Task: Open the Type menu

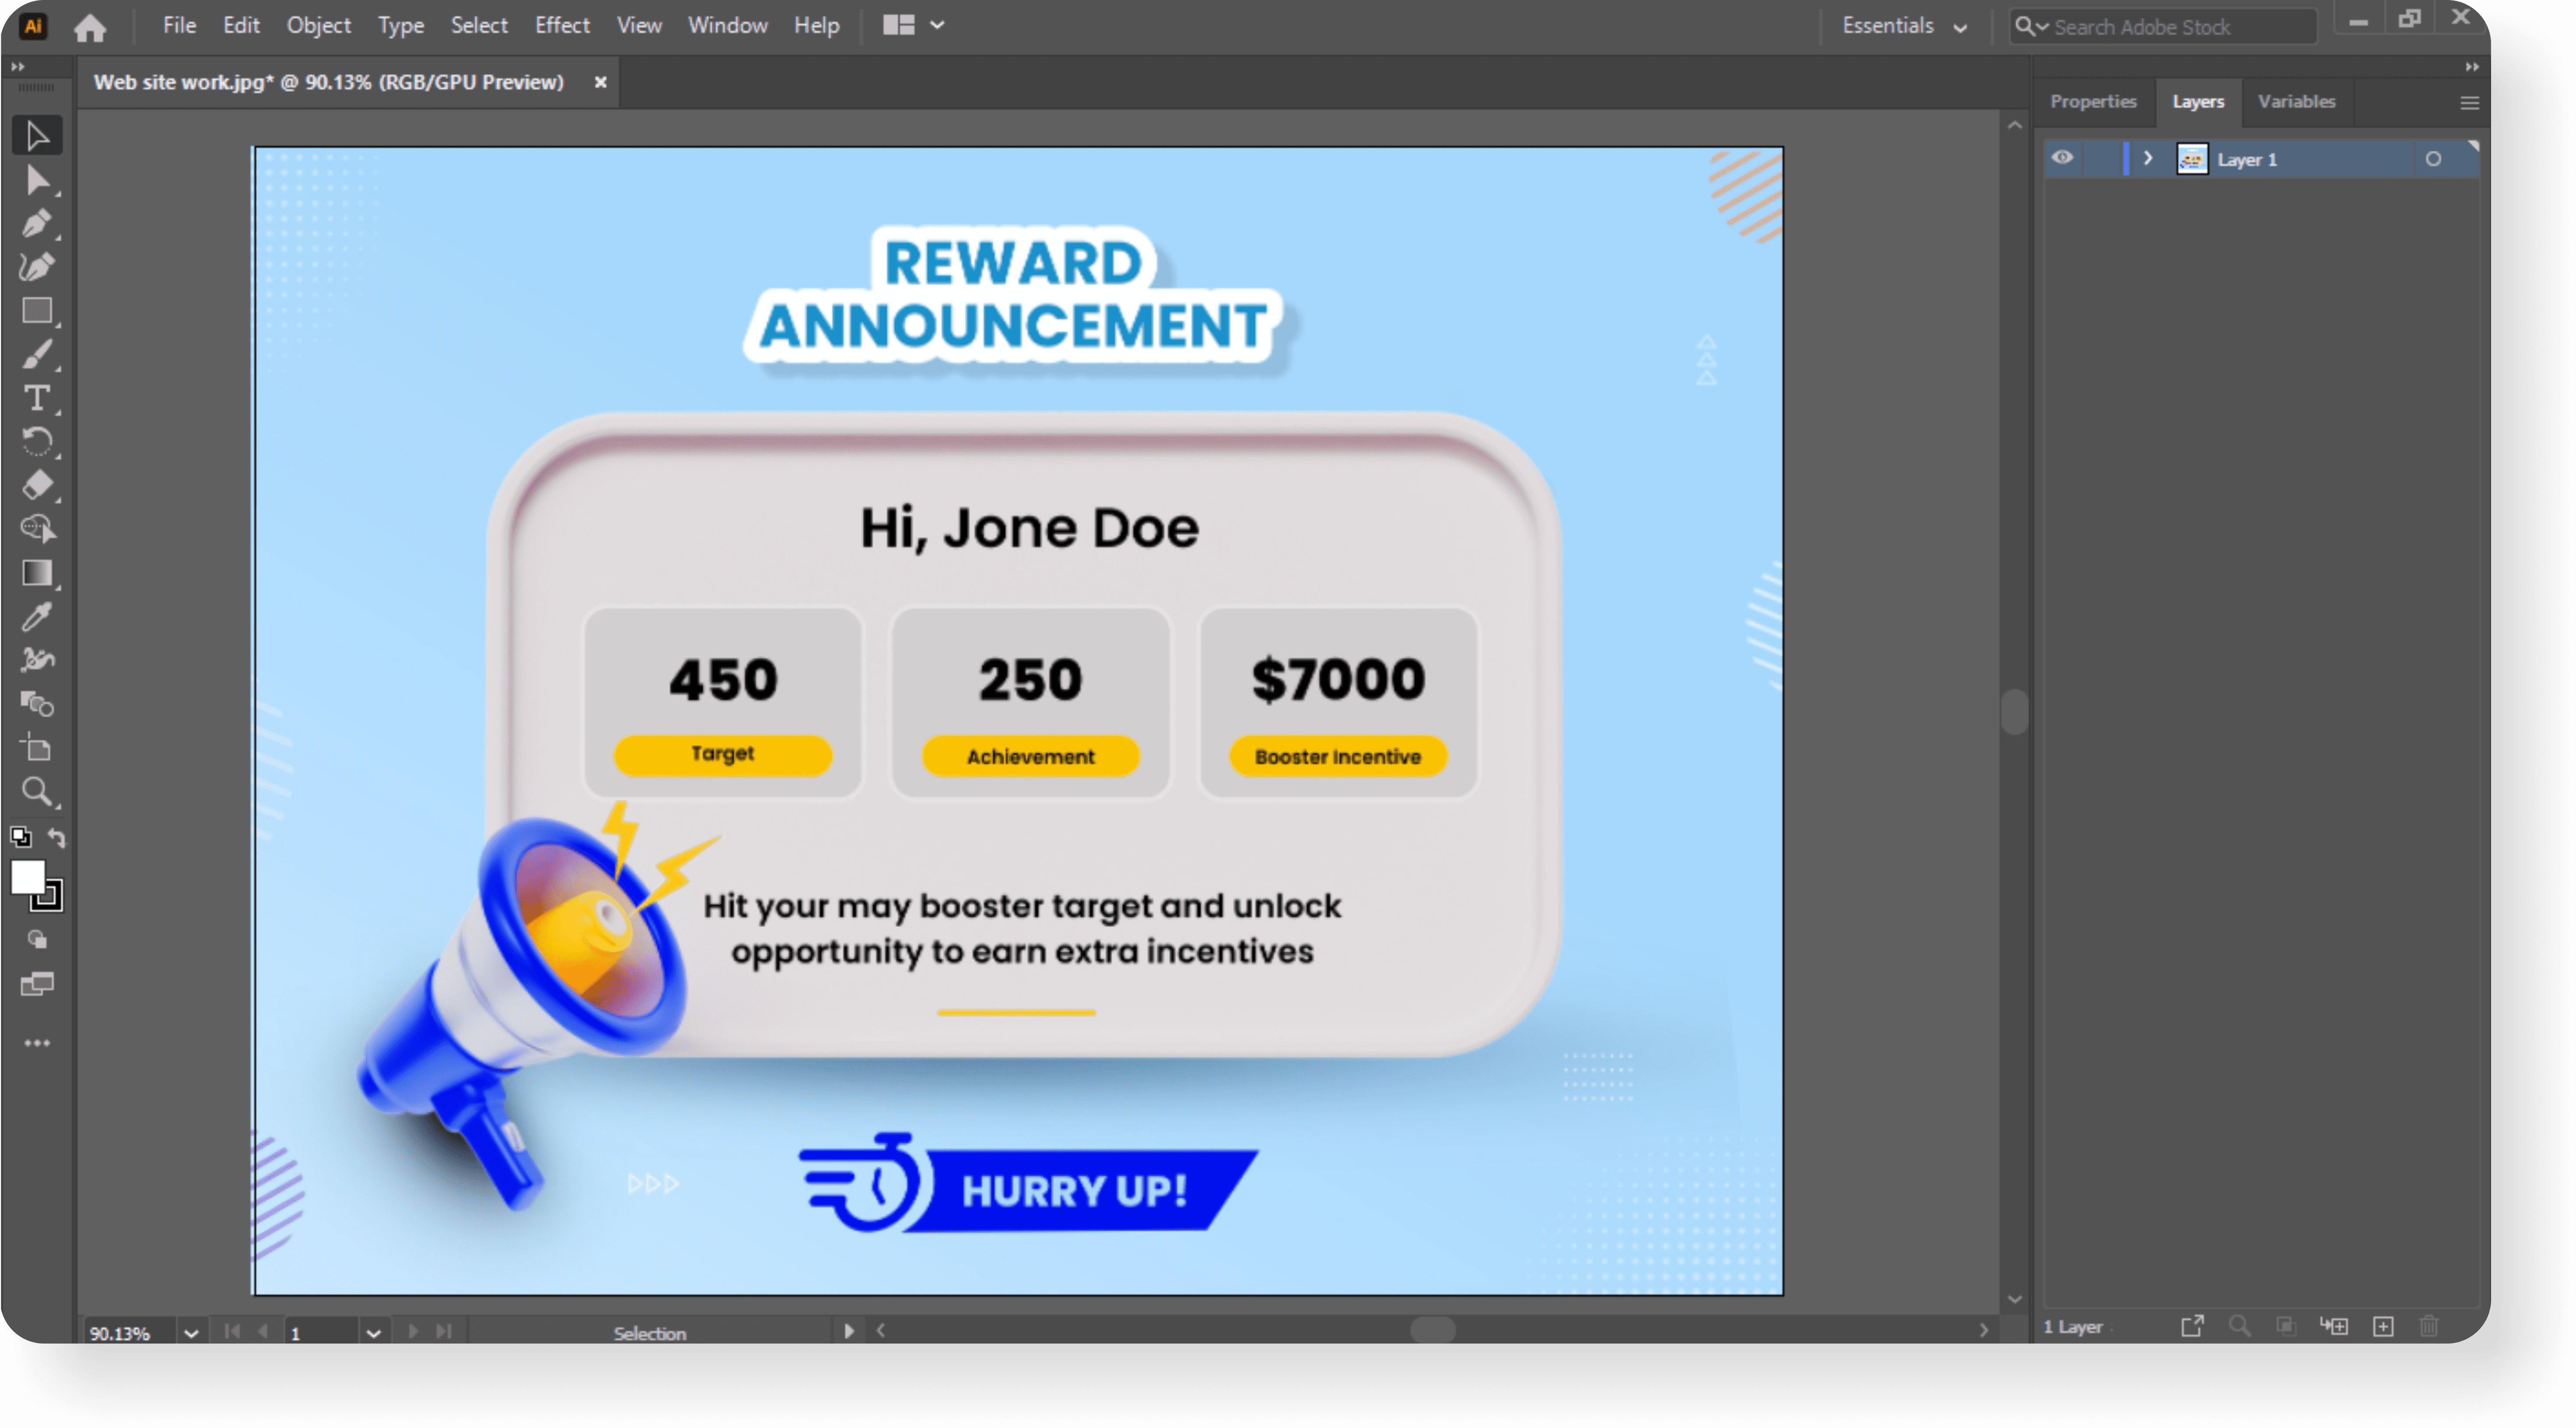Action: [401, 25]
